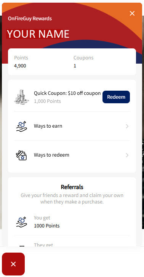
Task: Click the Quick Coupon title text
Action: tap(67, 93)
